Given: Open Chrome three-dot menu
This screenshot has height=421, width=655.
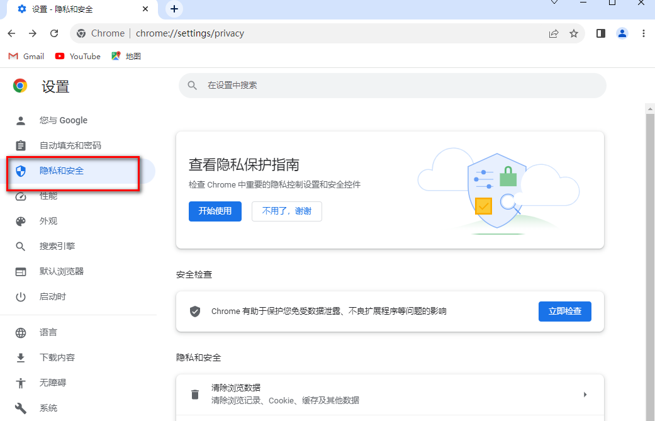Looking at the screenshot, I should pos(643,33).
